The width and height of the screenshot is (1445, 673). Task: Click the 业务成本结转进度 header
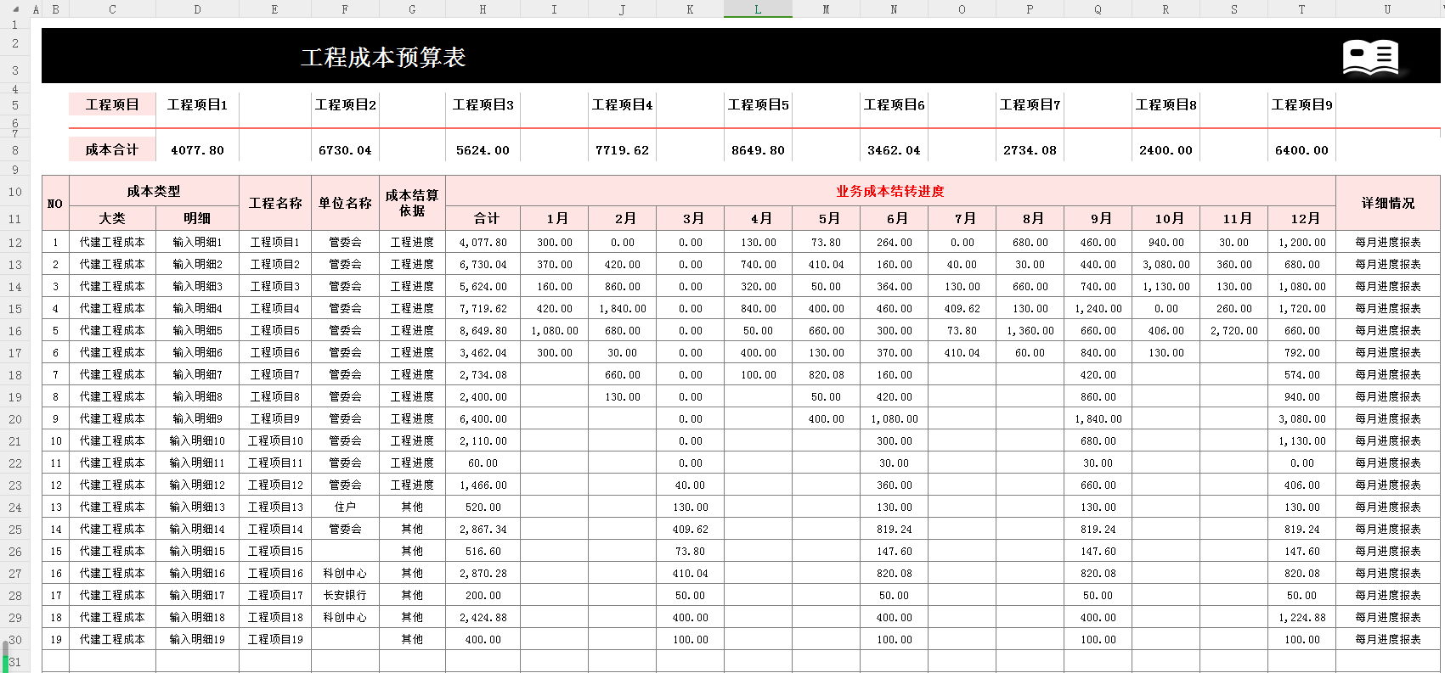tap(890, 191)
